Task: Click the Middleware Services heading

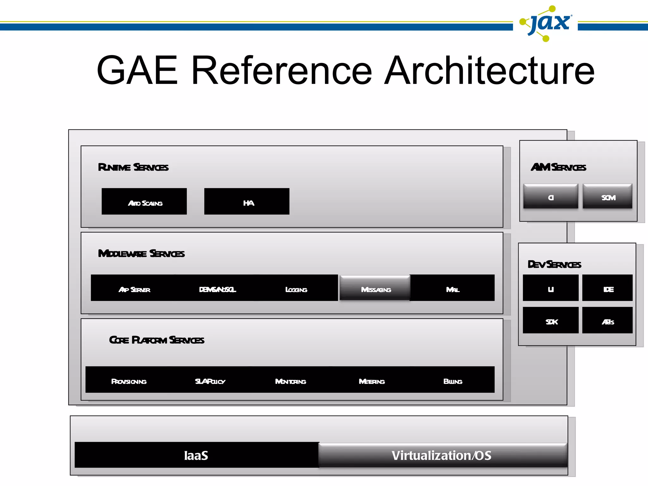Action: pyautogui.click(x=141, y=253)
